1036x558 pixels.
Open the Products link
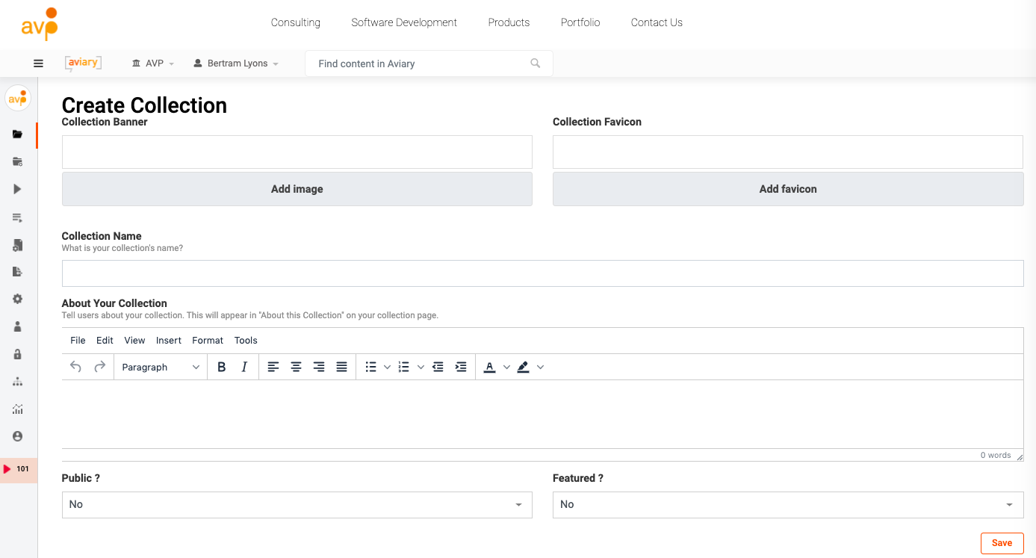point(509,22)
